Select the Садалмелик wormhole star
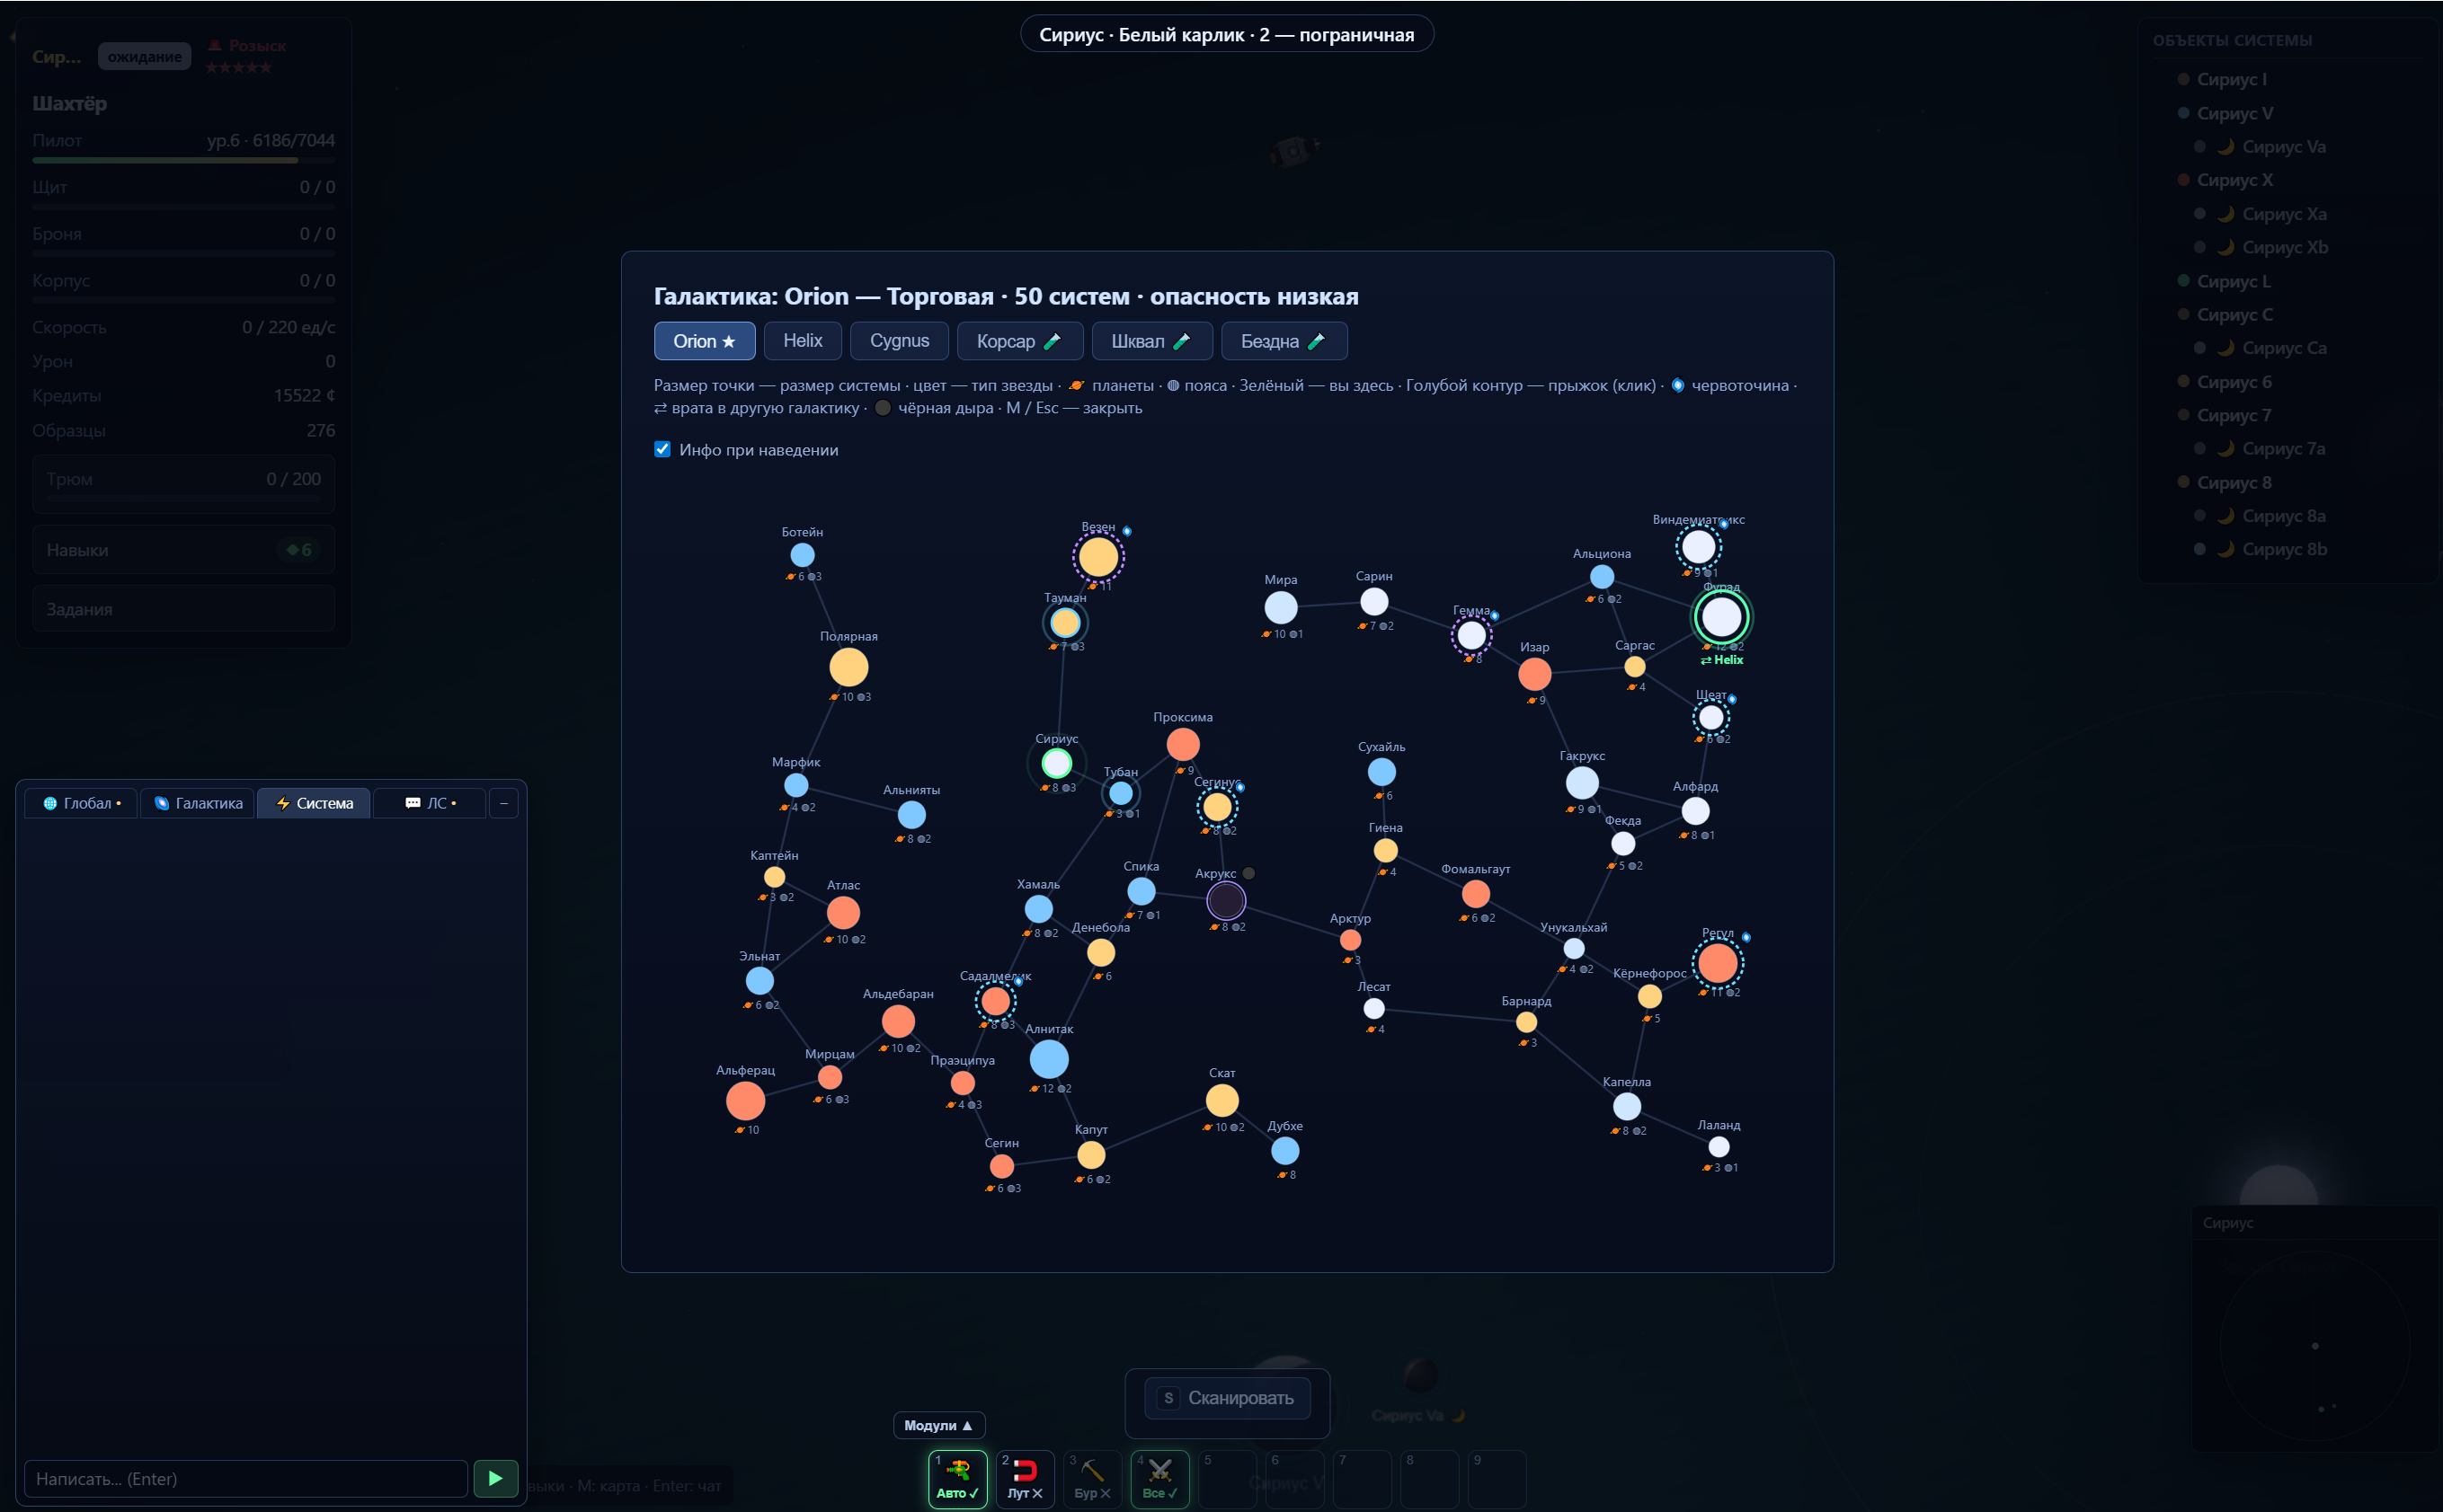 click(x=994, y=1000)
